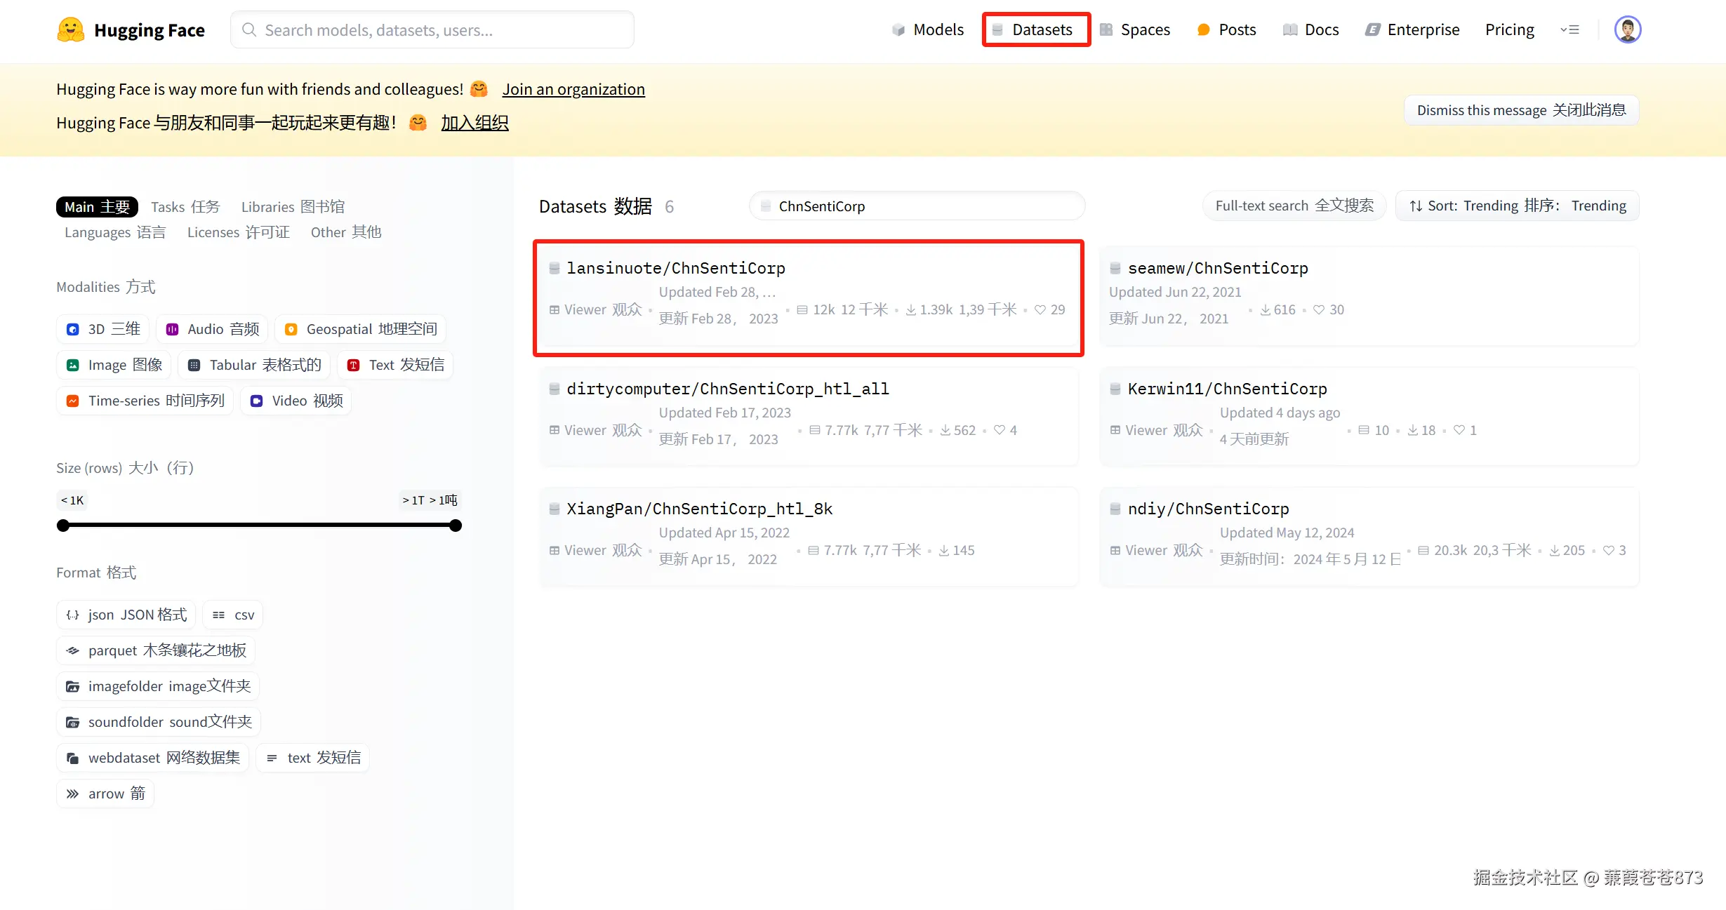The height and width of the screenshot is (910, 1726).
Task: Toggle the csv format filter
Action: [x=233, y=615]
